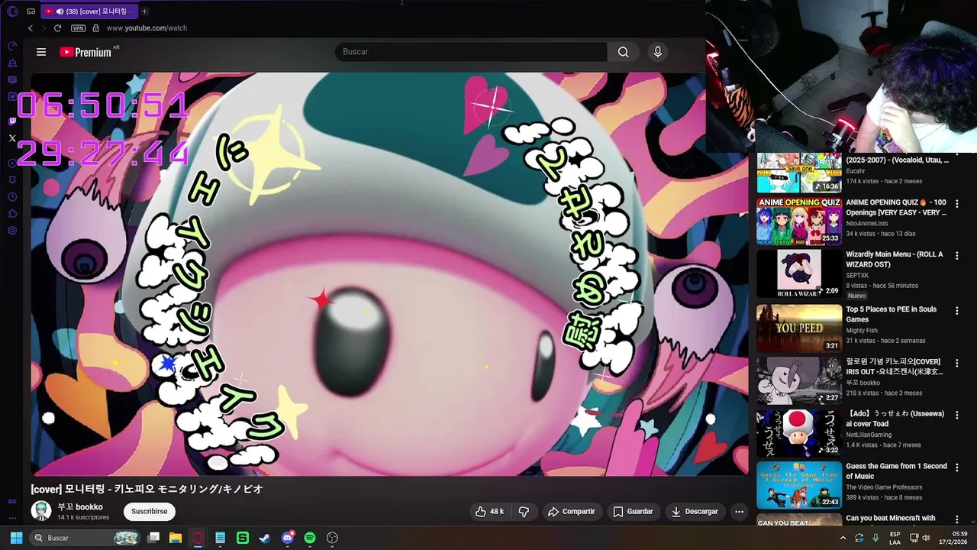Open the Windows Start menu
The height and width of the screenshot is (550, 977).
coord(16,538)
